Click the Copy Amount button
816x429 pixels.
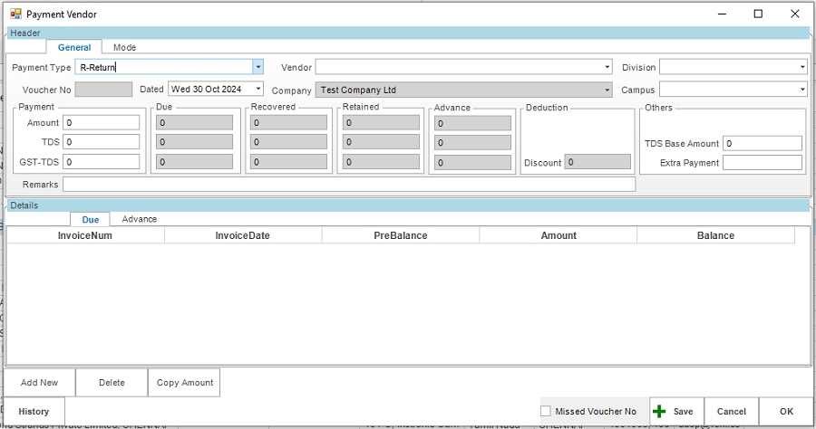coord(185,383)
